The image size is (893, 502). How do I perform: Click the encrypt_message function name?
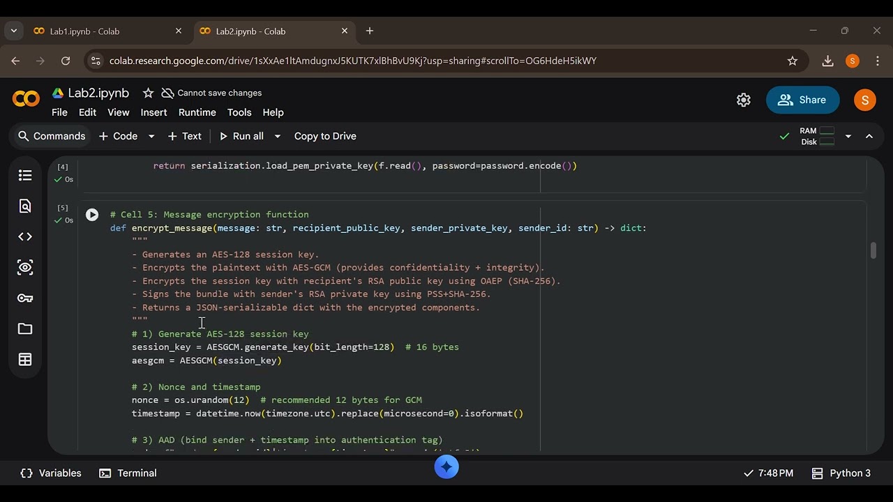click(x=172, y=228)
